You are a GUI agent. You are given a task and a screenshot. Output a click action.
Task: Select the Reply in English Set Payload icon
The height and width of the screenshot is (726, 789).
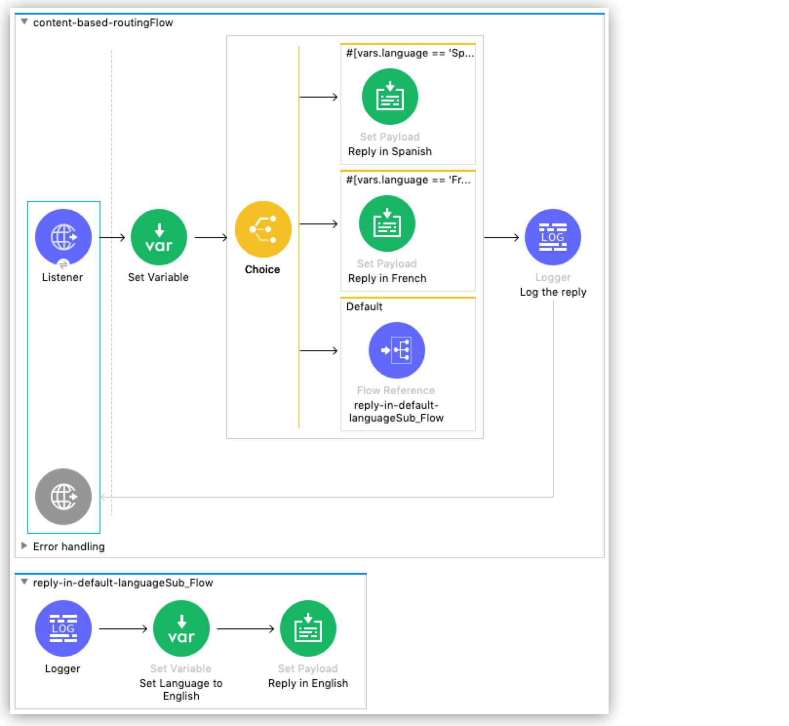[308, 628]
